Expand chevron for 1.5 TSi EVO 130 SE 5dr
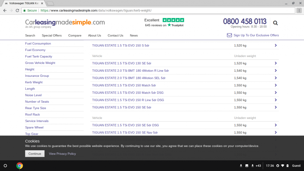 (x=275, y=63)
